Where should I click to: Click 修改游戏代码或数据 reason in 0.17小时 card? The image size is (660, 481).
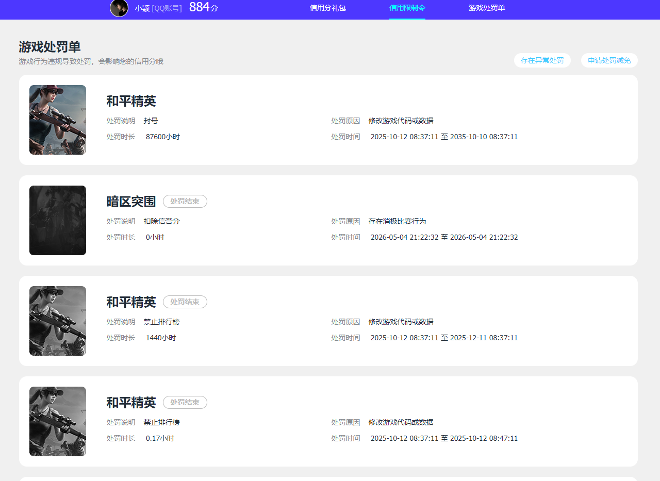tap(401, 422)
